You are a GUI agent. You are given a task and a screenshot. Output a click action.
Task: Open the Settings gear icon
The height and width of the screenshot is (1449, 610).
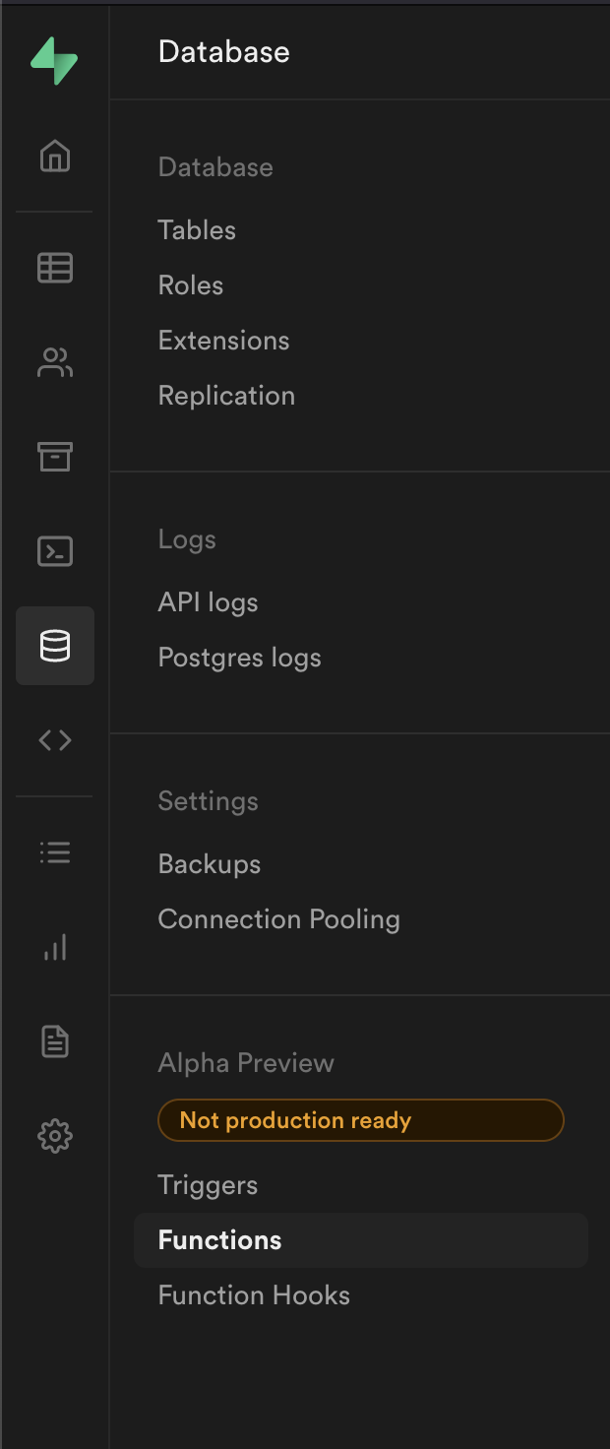pos(55,1136)
